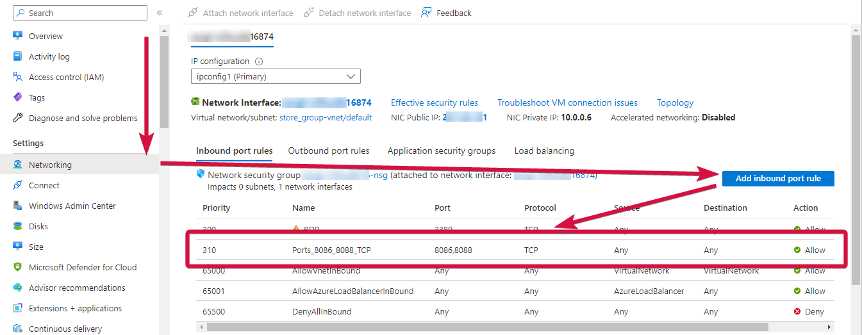Click the Feedback person icon
Image resolution: width=862 pixels, height=335 pixels.
426,13
